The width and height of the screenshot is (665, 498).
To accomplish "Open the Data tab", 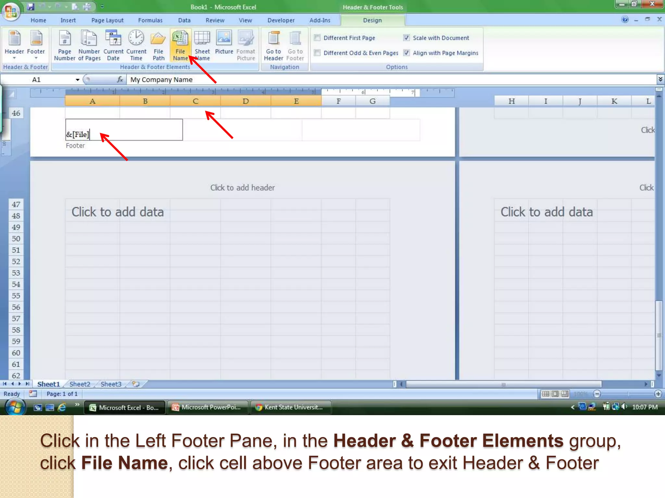I will tap(184, 20).
